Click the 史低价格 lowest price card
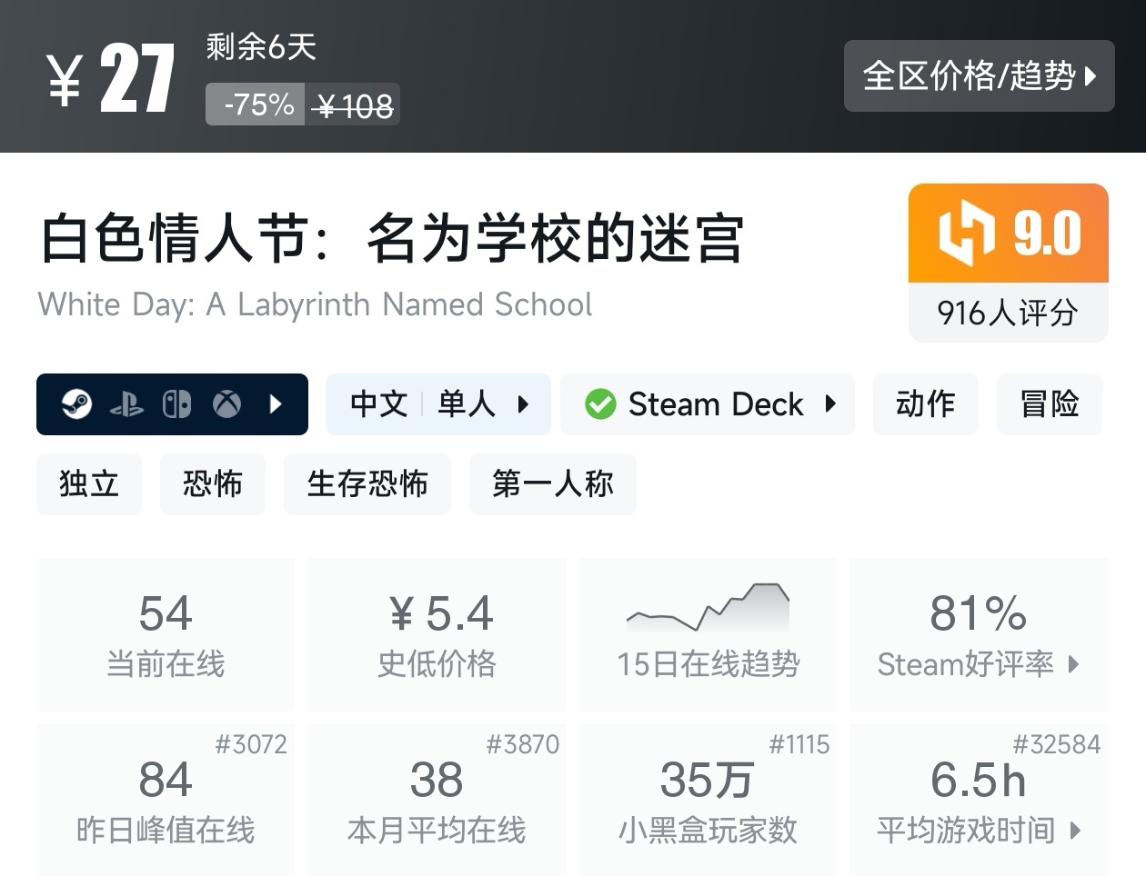Image resolution: width=1146 pixels, height=876 pixels. click(x=437, y=633)
